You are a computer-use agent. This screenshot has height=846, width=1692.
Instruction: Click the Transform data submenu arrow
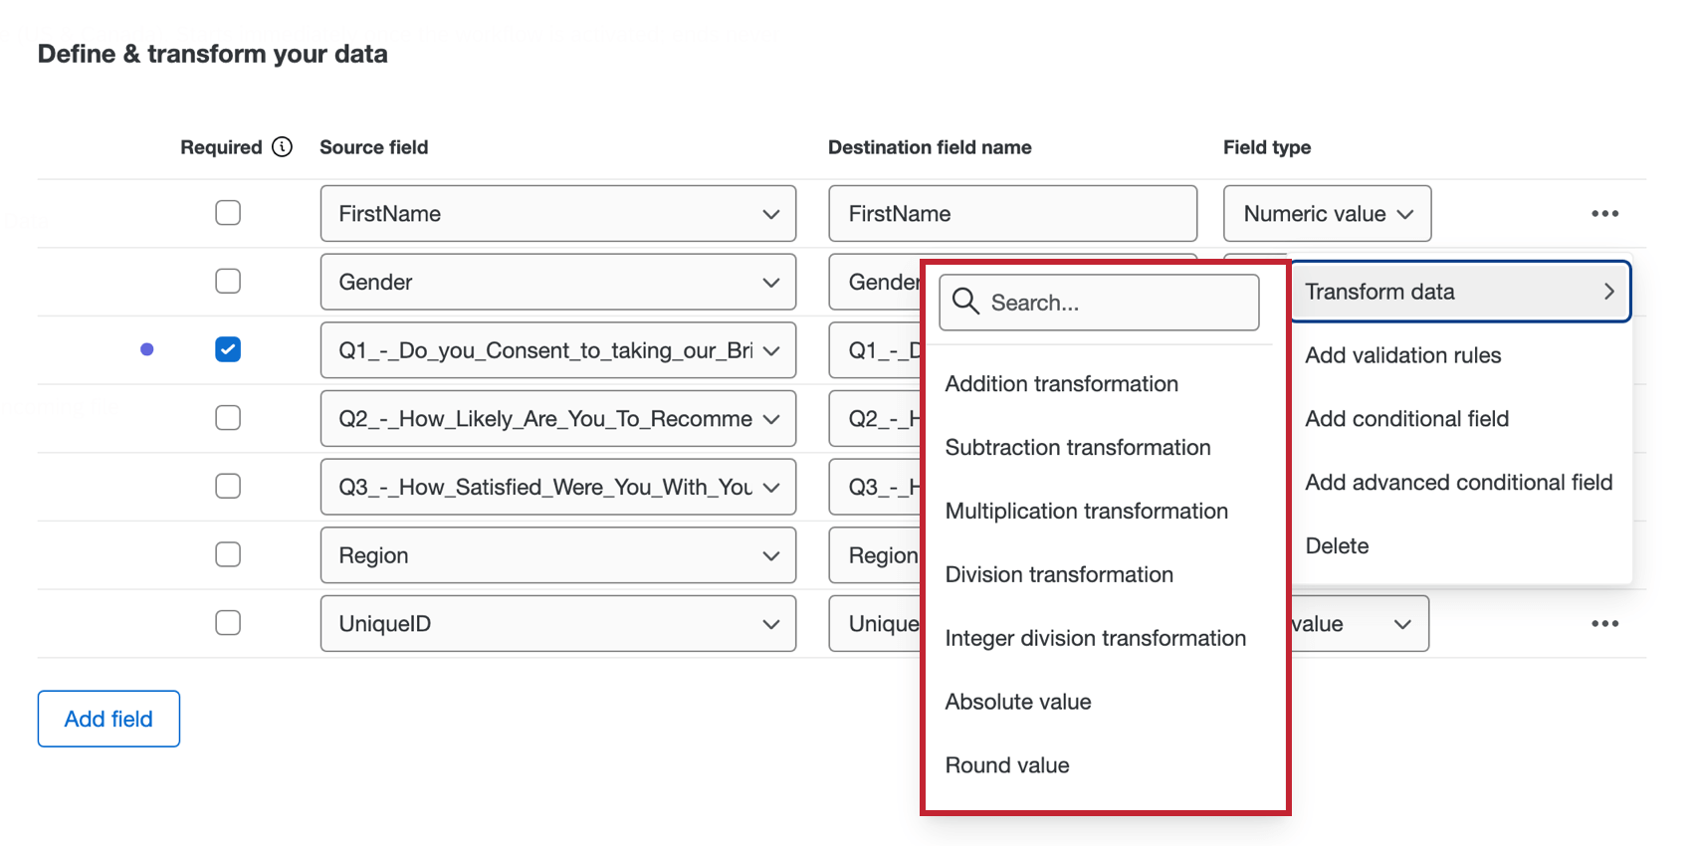pos(1608,292)
